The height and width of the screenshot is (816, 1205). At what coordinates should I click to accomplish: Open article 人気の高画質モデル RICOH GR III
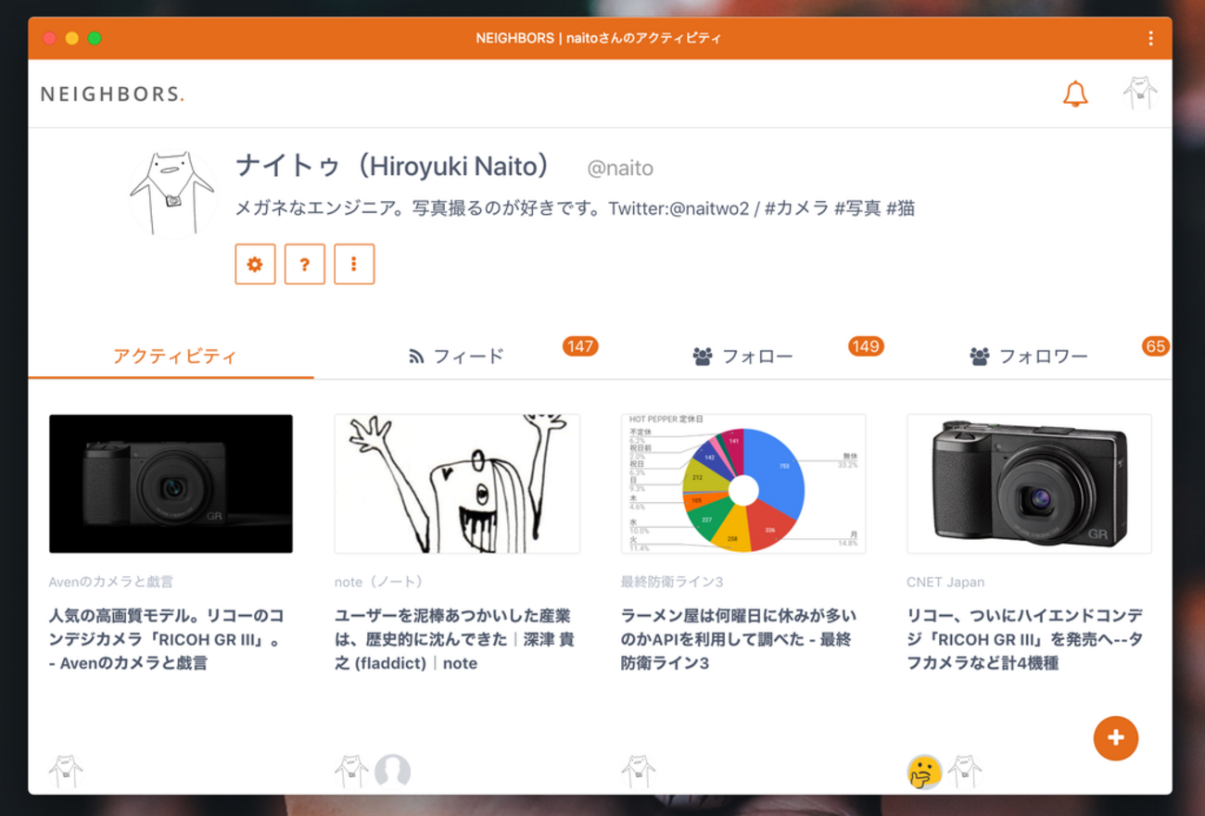(167, 639)
